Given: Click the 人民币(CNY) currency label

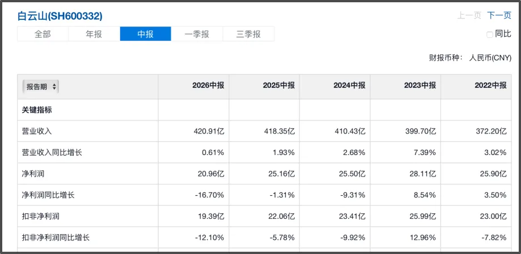Looking at the screenshot, I should 490,58.
